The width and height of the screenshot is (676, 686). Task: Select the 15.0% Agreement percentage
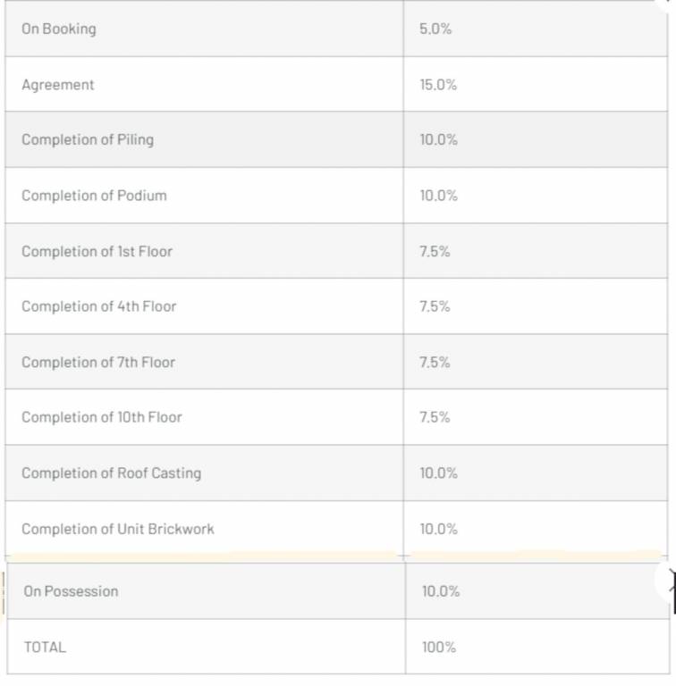(438, 85)
